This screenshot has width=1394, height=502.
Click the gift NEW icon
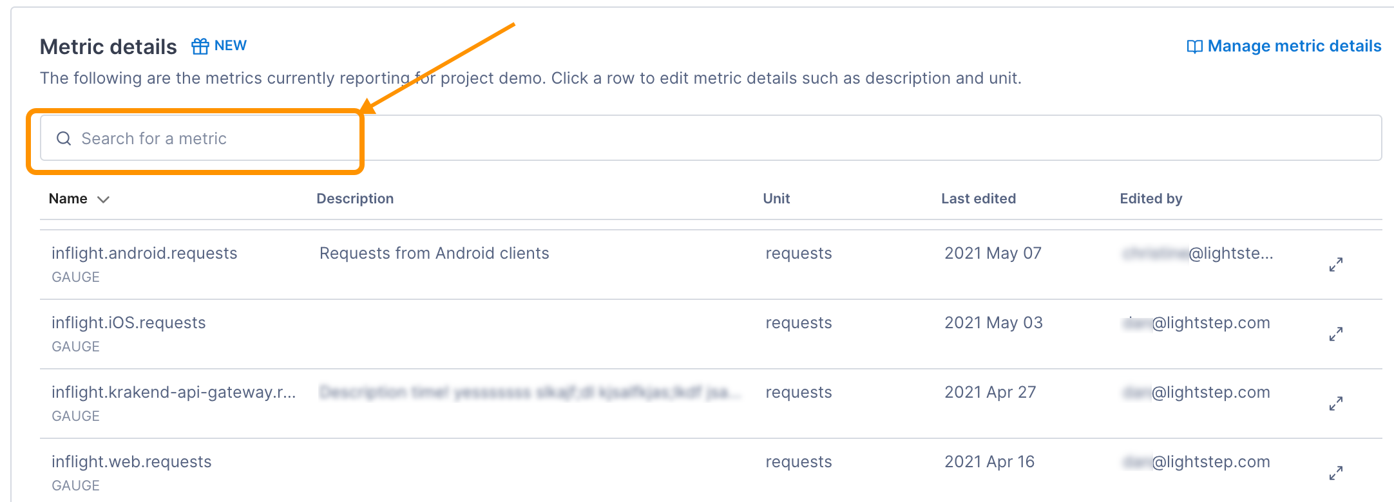coord(200,46)
